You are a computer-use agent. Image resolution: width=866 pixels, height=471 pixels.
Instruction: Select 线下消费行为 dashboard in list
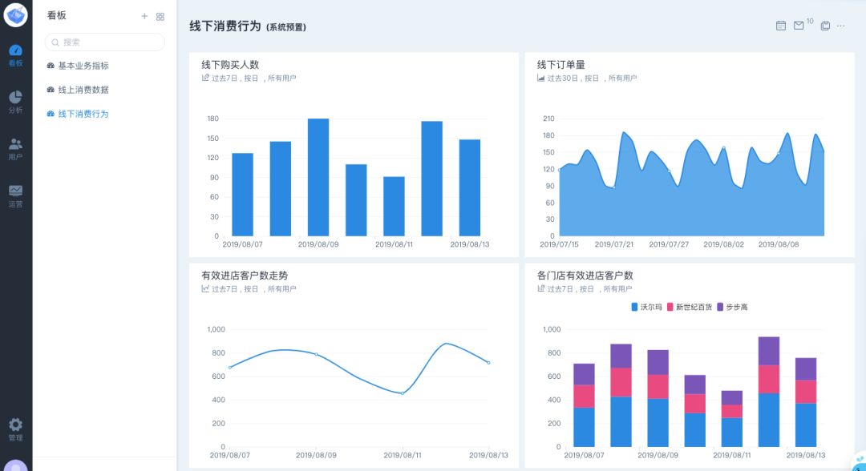tap(83, 114)
